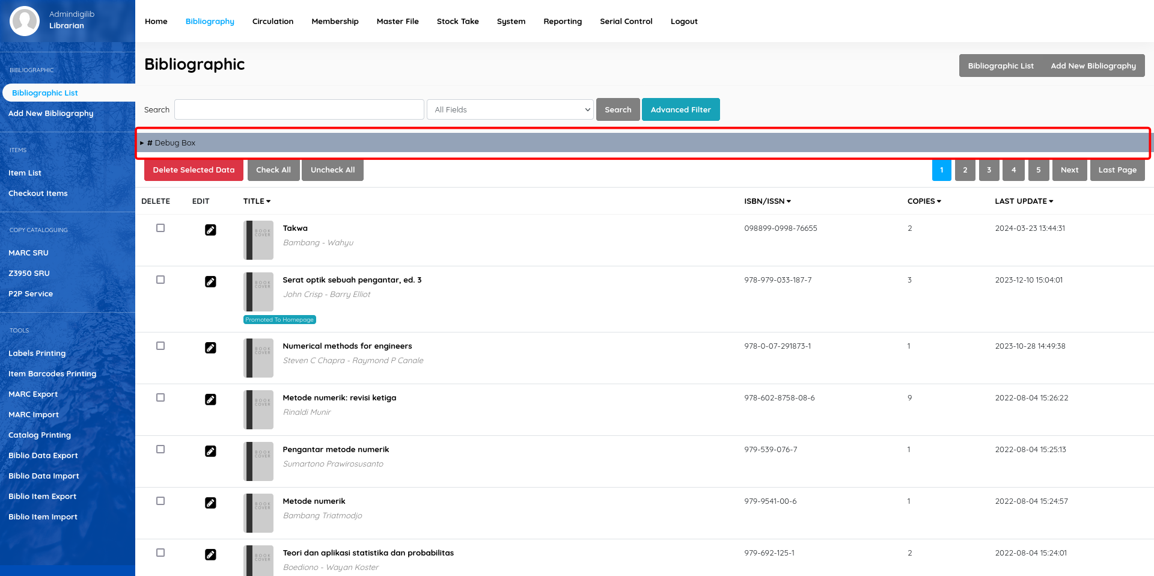This screenshot has height=576, width=1154.
Task: Tick the checkbox for Takwa
Action: [x=160, y=228]
